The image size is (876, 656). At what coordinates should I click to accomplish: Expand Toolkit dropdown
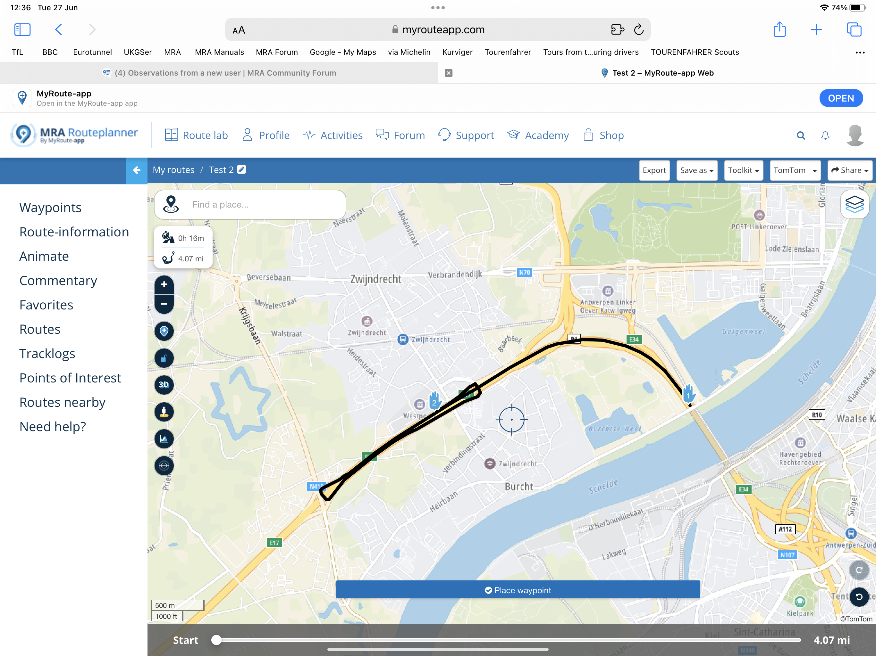744,170
